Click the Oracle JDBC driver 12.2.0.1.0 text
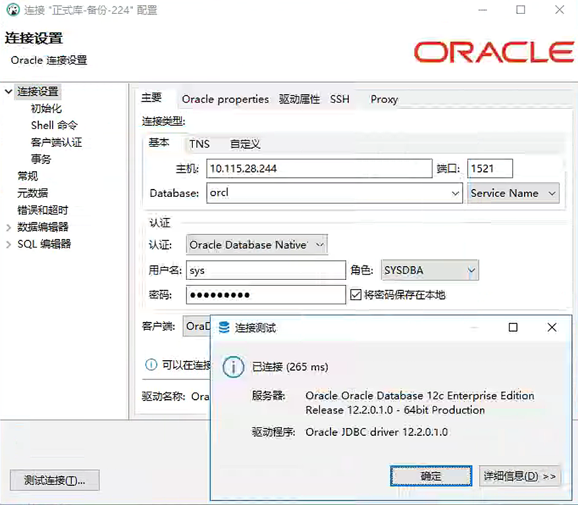 click(377, 432)
